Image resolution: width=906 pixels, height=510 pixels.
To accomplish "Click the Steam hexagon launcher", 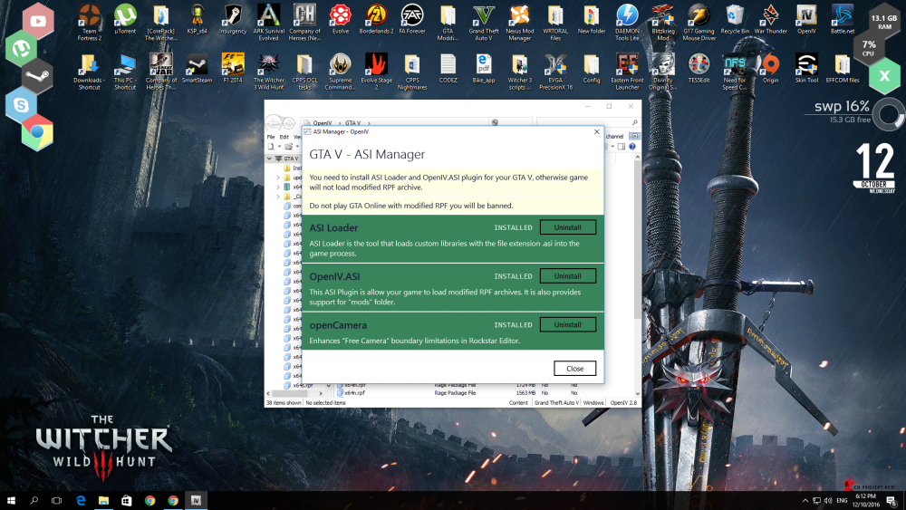I will click(37, 76).
